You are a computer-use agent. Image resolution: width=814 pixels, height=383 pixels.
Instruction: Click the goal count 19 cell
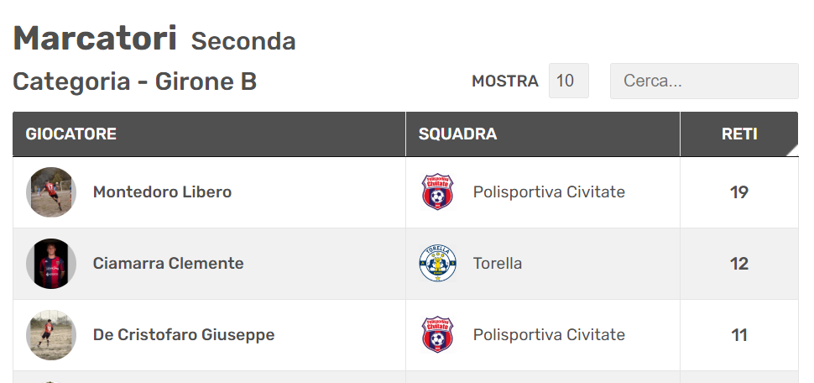click(x=739, y=192)
